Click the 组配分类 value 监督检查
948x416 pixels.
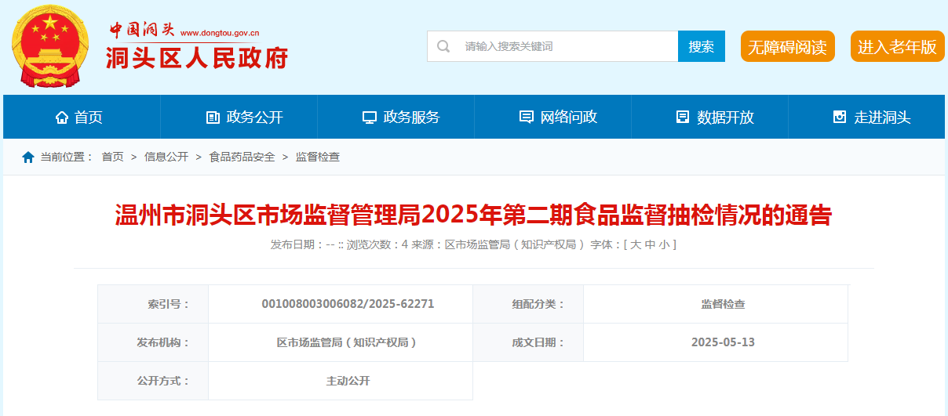[x=723, y=304]
